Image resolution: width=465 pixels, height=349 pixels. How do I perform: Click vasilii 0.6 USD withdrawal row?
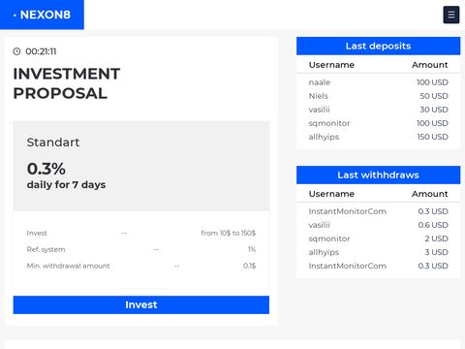[x=378, y=225]
